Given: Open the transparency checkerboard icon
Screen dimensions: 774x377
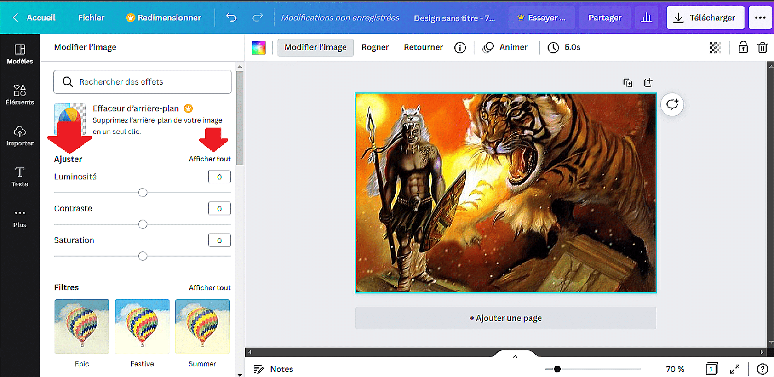Looking at the screenshot, I should tap(715, 48).
